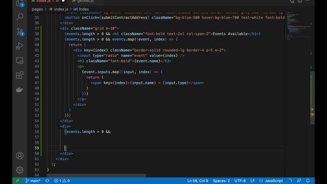
Task: Click 'events.length > 0 &&' on line 56
Action: point(88,132)
